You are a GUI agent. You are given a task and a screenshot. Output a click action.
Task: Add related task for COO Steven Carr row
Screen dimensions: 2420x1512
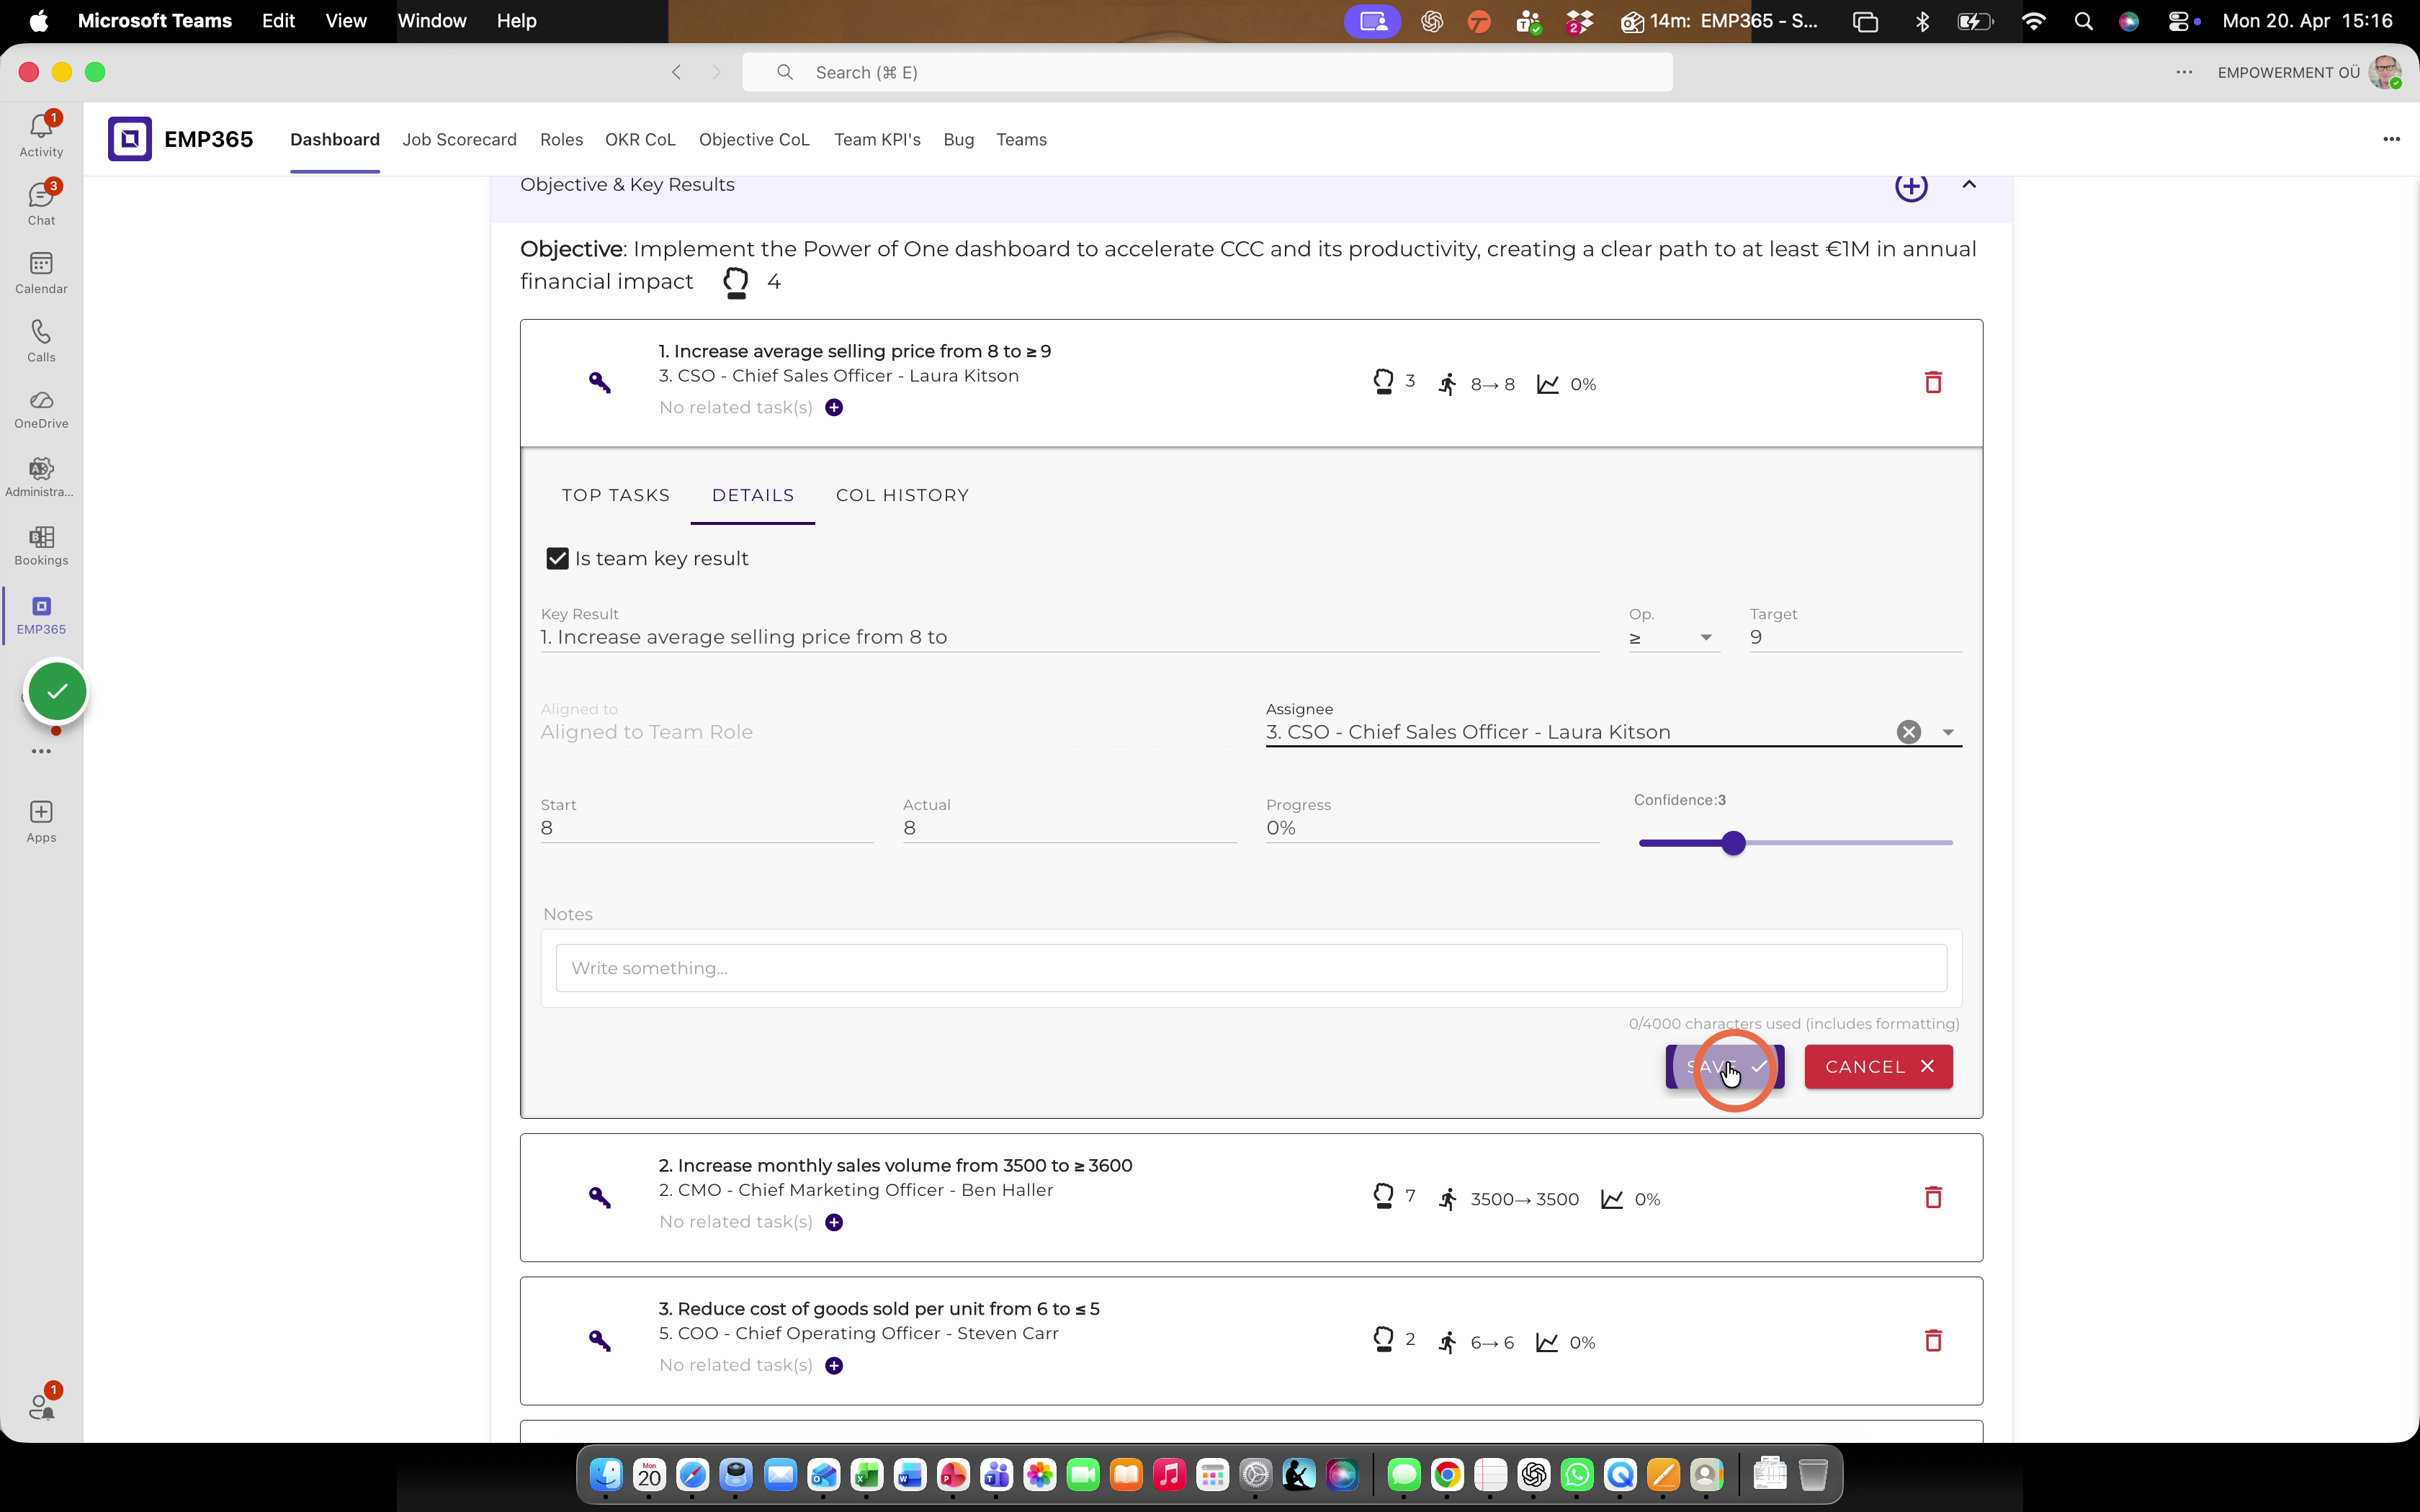(834, 1365)
